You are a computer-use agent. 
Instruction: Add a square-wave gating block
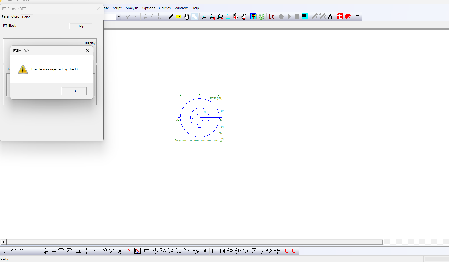[79, 251]
